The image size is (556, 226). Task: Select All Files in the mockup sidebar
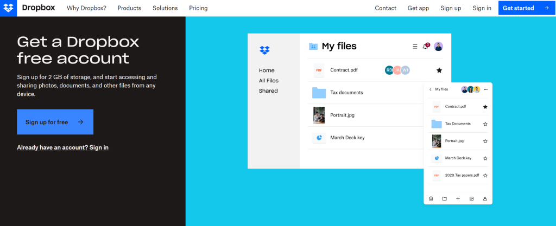click(269, 81)
